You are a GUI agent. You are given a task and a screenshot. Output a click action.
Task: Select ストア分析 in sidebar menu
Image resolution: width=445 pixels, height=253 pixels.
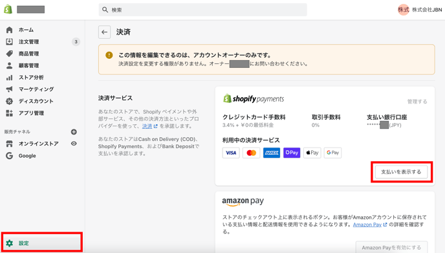[31, 78]
